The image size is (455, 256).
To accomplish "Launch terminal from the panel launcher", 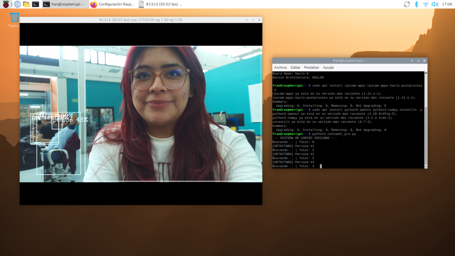I will [36, 4].
